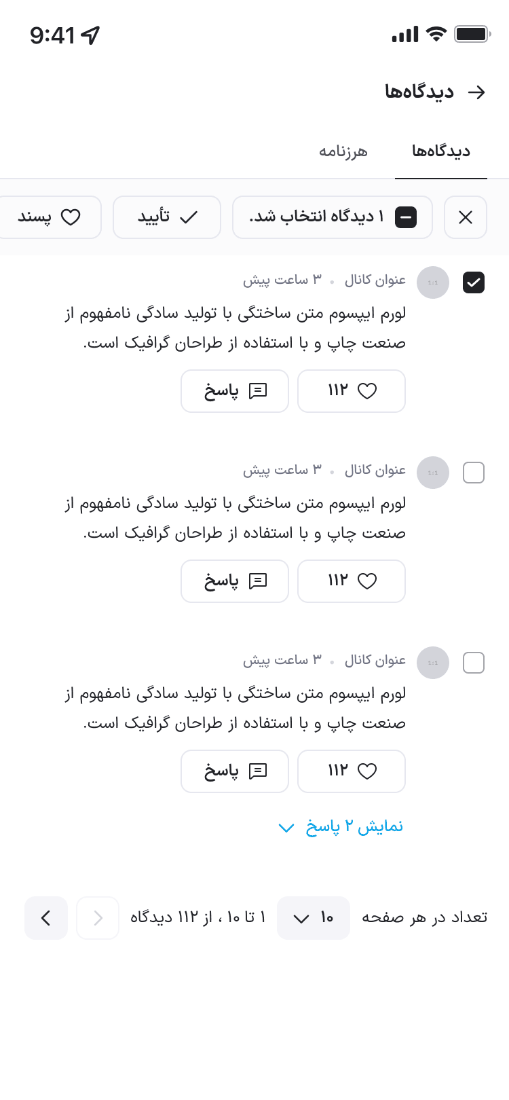Screen dimensions: 509x1100
Task: Expand نمایش ۲ پاسخ replies
Action: pyautogui.click(x=341, y=827)
